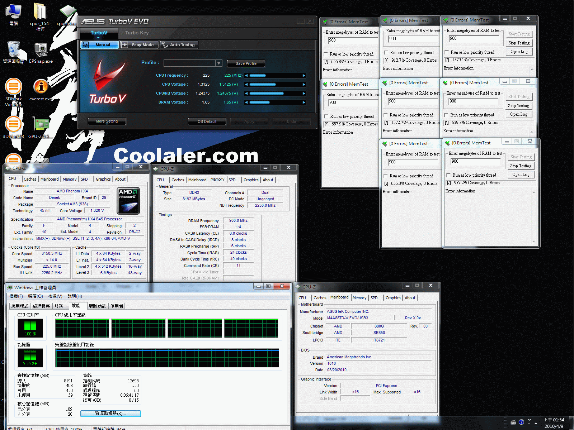Open SPD tab in top-left CPU-Z window
The image size is (574, 430).
pos(84,179)
